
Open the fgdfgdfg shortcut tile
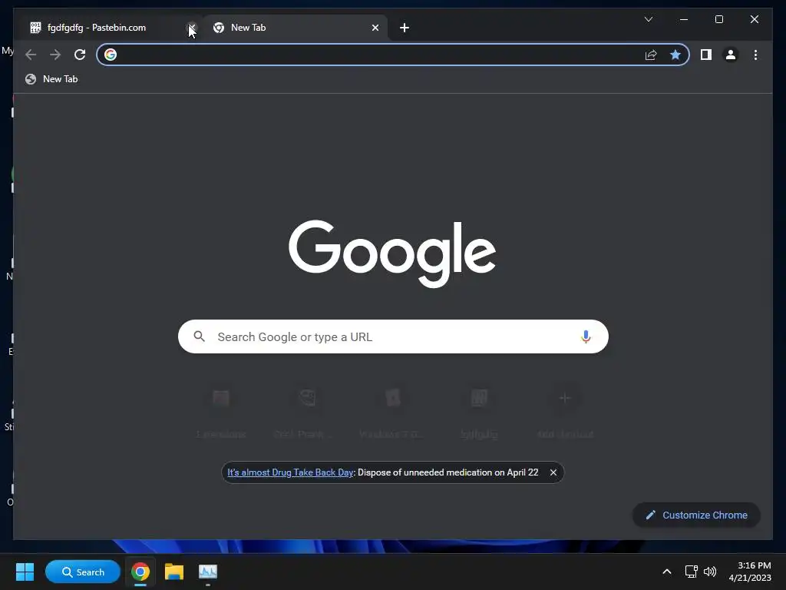479,413
